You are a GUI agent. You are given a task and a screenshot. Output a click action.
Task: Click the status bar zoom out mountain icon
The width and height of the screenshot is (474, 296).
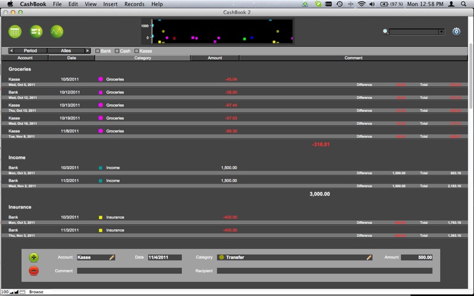[12, 292]
